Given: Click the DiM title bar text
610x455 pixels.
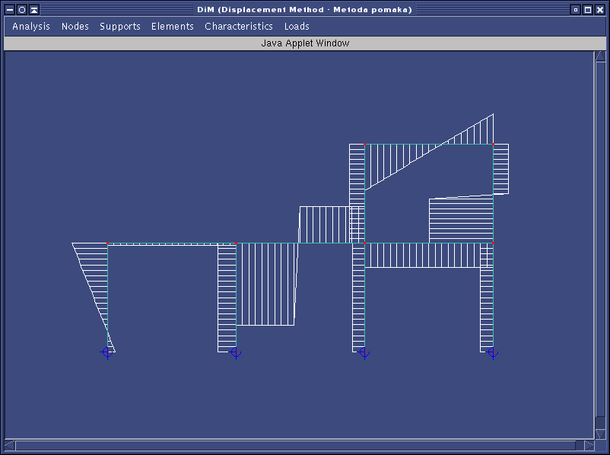Looking at the screenshot, I should point(304,10).
